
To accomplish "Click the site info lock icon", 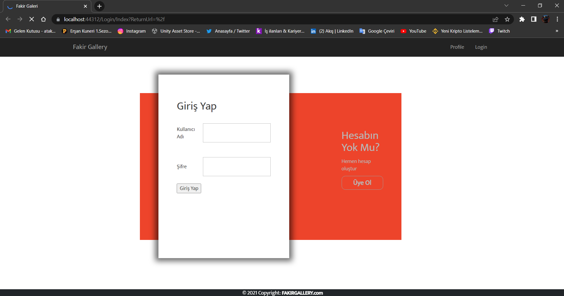I will coord(58,19).
